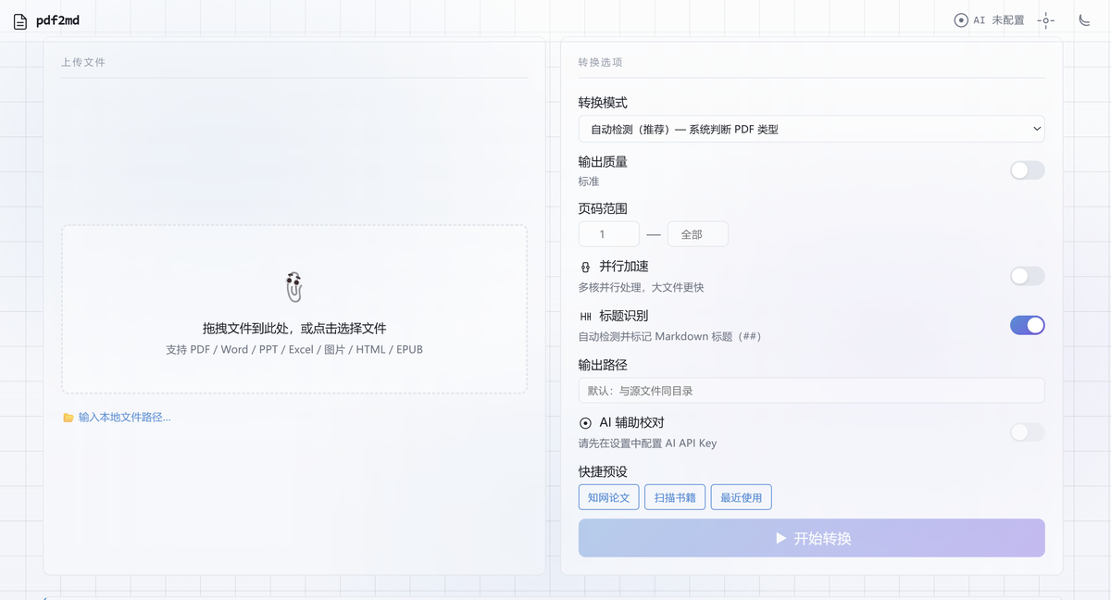
Task: Open the 转换模式 dropdown
Action: pos(812,129)
